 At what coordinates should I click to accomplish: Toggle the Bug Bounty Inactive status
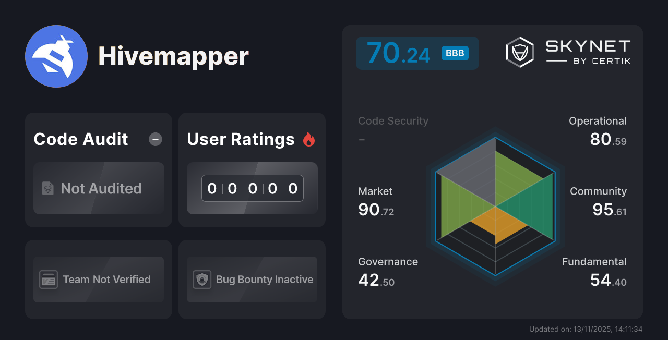[252, 280]
